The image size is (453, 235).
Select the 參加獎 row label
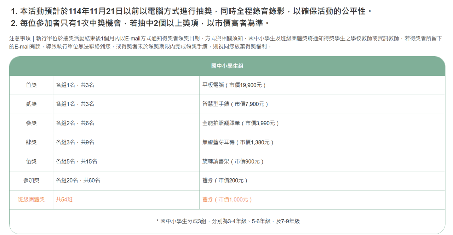click(x=31, y=181)
